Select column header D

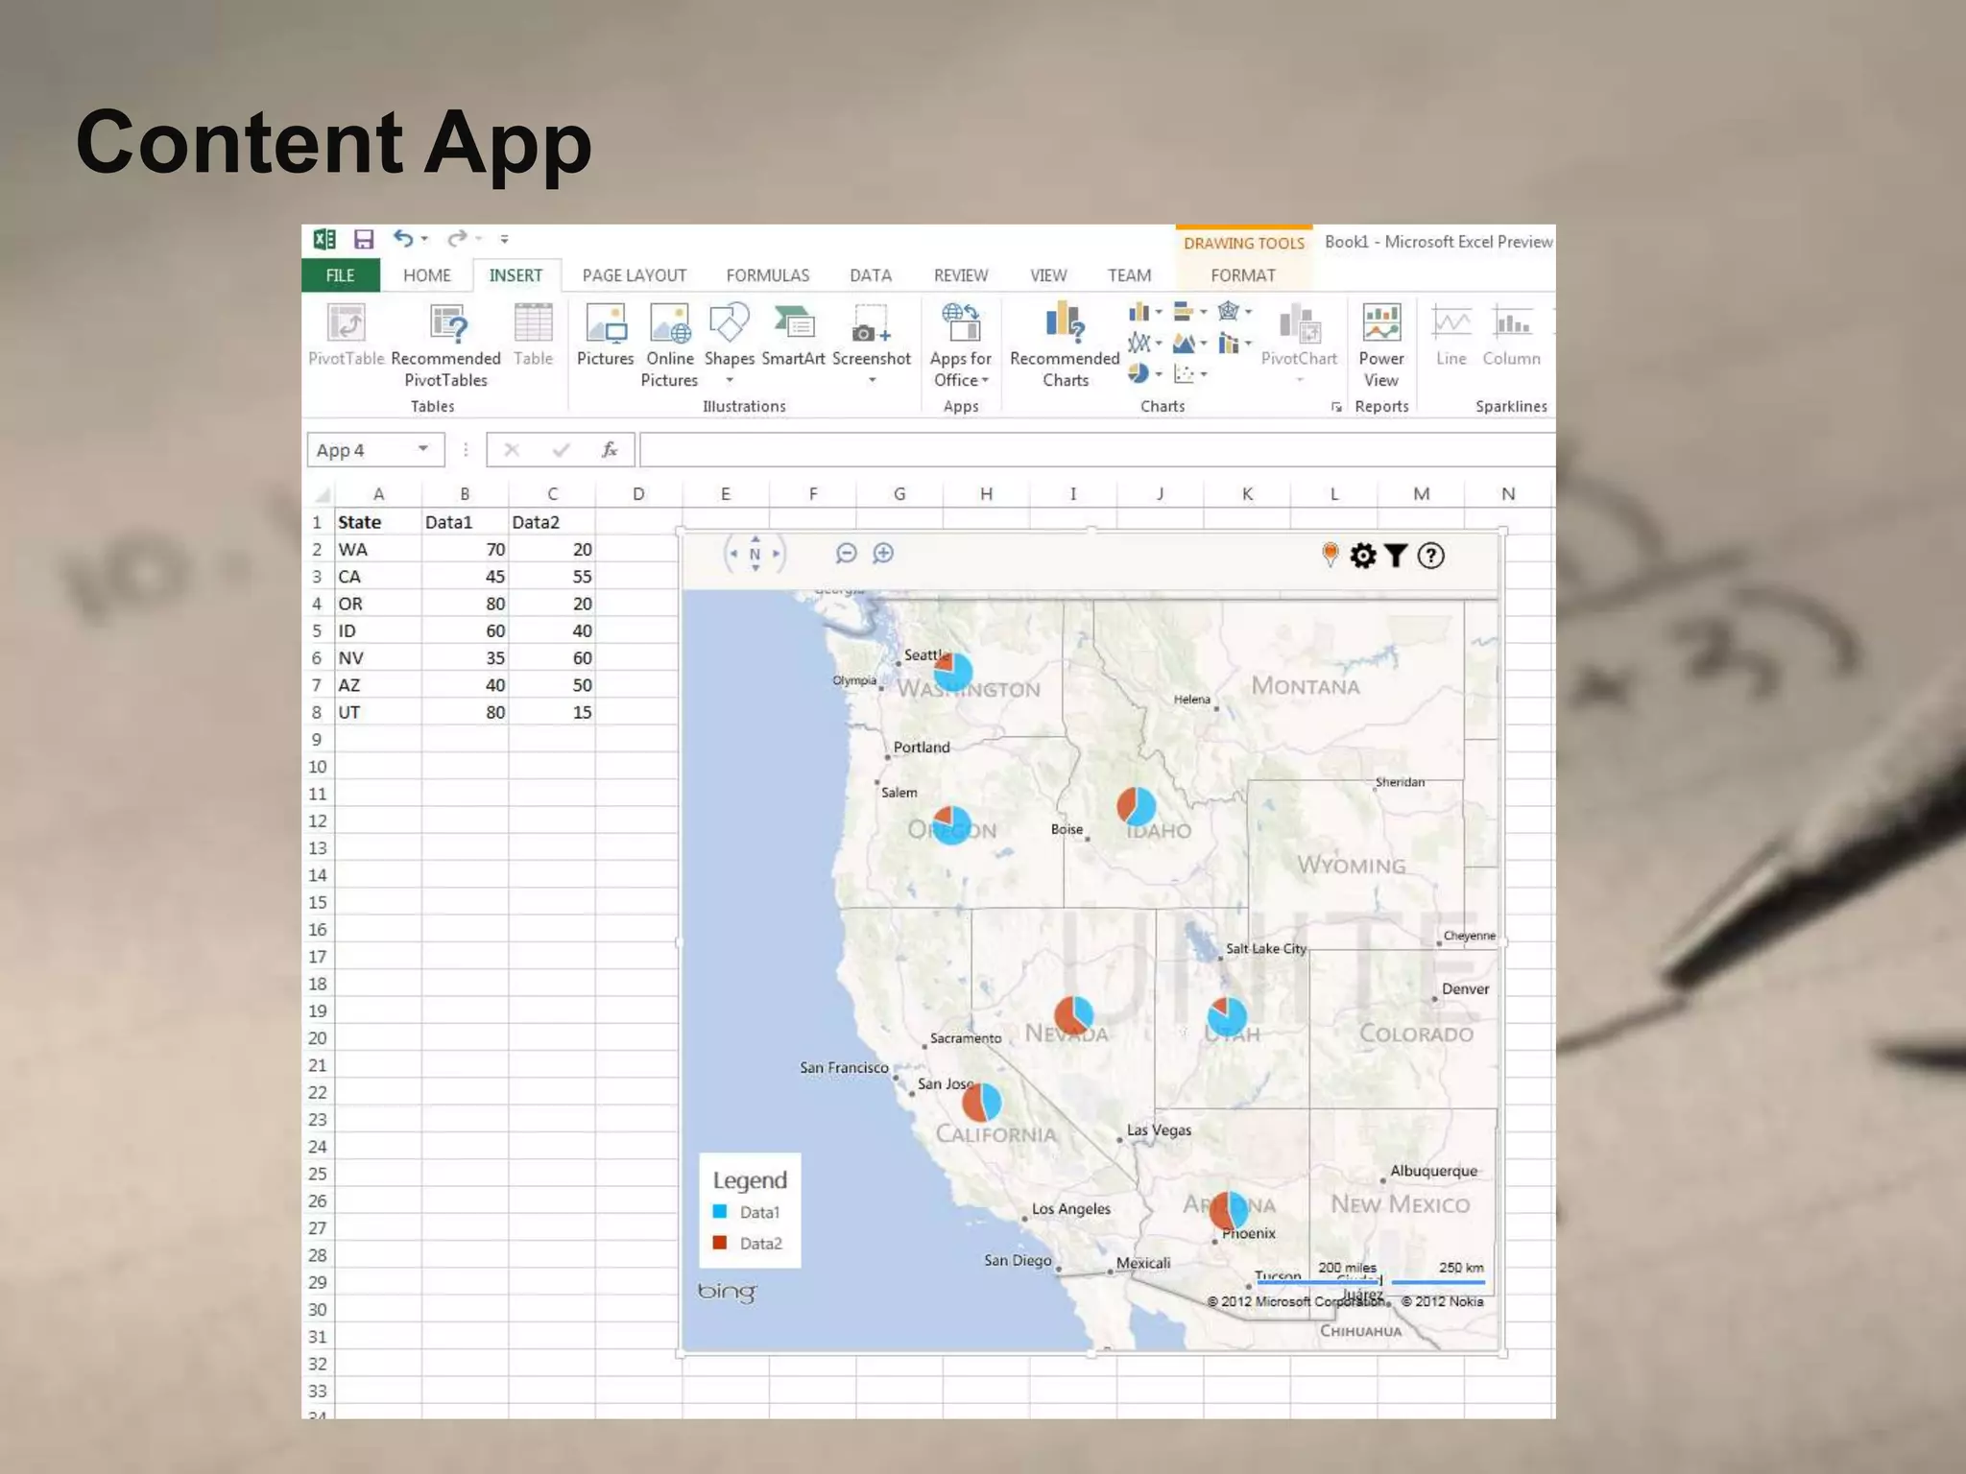pos(638,493)
